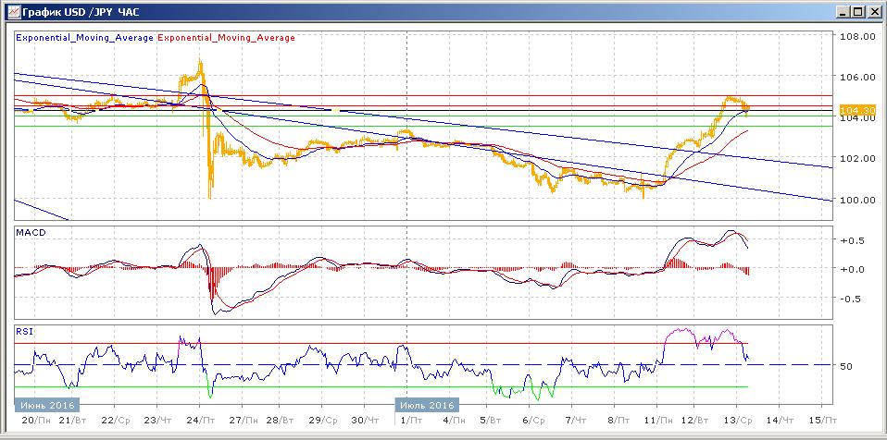Maximize the USD/JPY chart window
887x440 pixels.
click(857, 11)
